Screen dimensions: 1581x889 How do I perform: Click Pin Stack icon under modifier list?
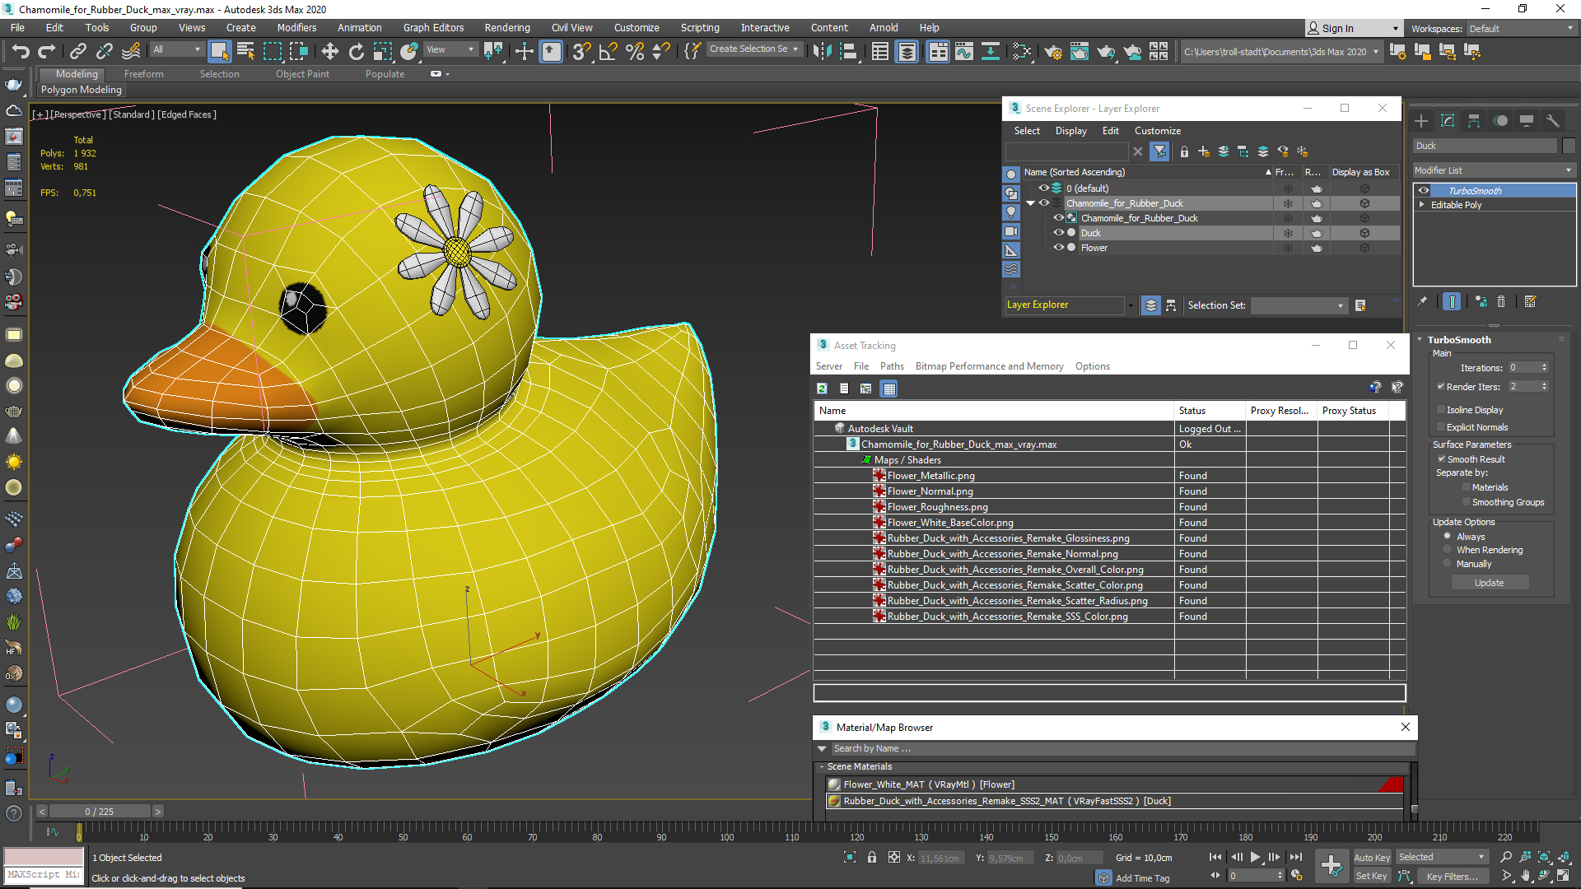click(x=1422, y=302)
